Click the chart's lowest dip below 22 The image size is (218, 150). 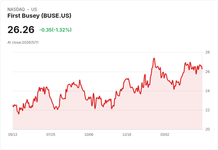click(19, 114)
